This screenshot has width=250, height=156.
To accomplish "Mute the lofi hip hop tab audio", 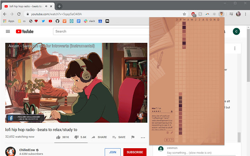I will pos(46,6).
